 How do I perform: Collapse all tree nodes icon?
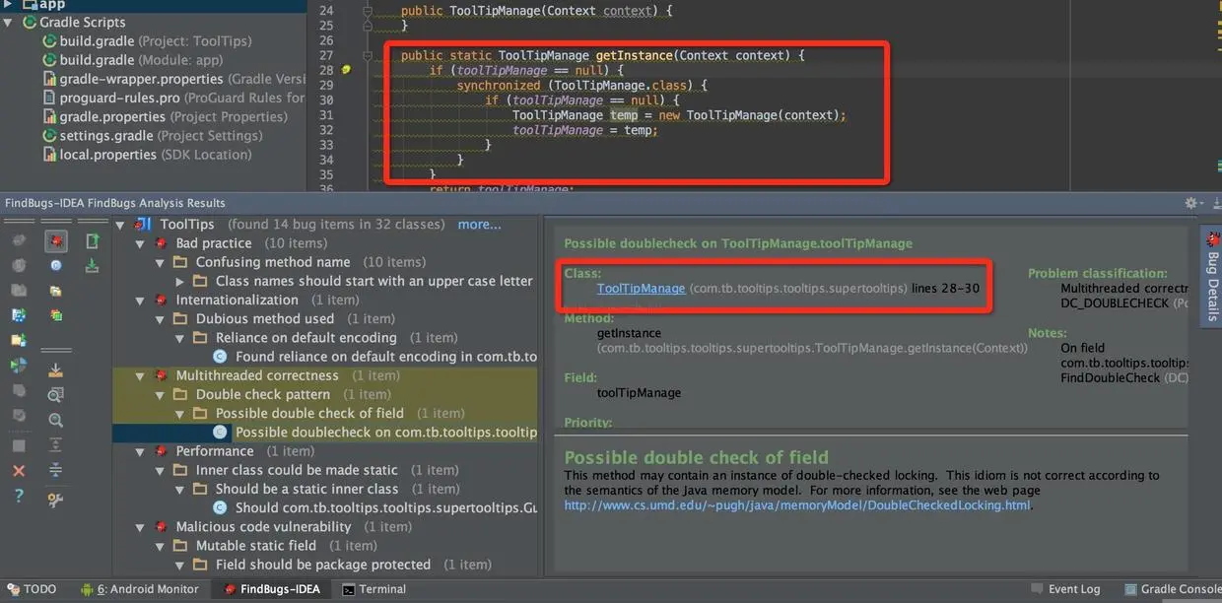[56, 469]
